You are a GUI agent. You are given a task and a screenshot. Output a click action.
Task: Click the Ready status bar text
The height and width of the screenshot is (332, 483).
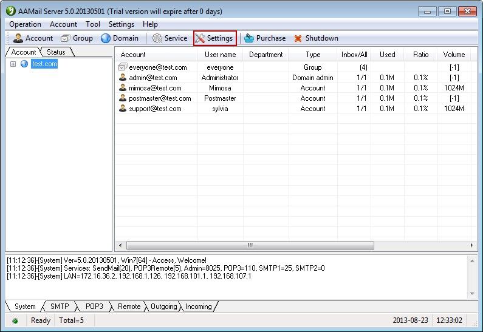(40, 320)
